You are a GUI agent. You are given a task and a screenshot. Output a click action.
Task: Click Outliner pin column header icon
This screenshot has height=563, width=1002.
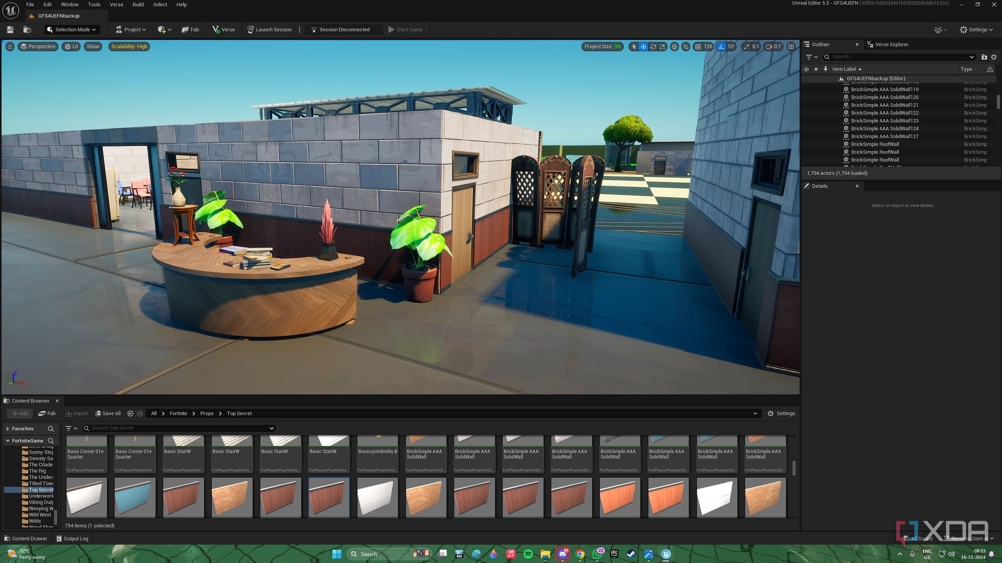(825, 69)
